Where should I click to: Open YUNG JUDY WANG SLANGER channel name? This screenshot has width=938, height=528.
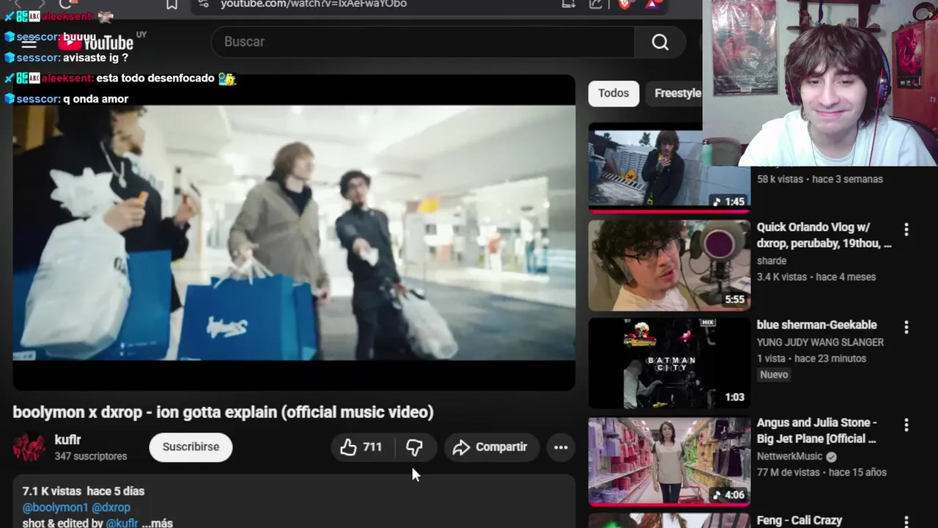click(x=820, y=342)
